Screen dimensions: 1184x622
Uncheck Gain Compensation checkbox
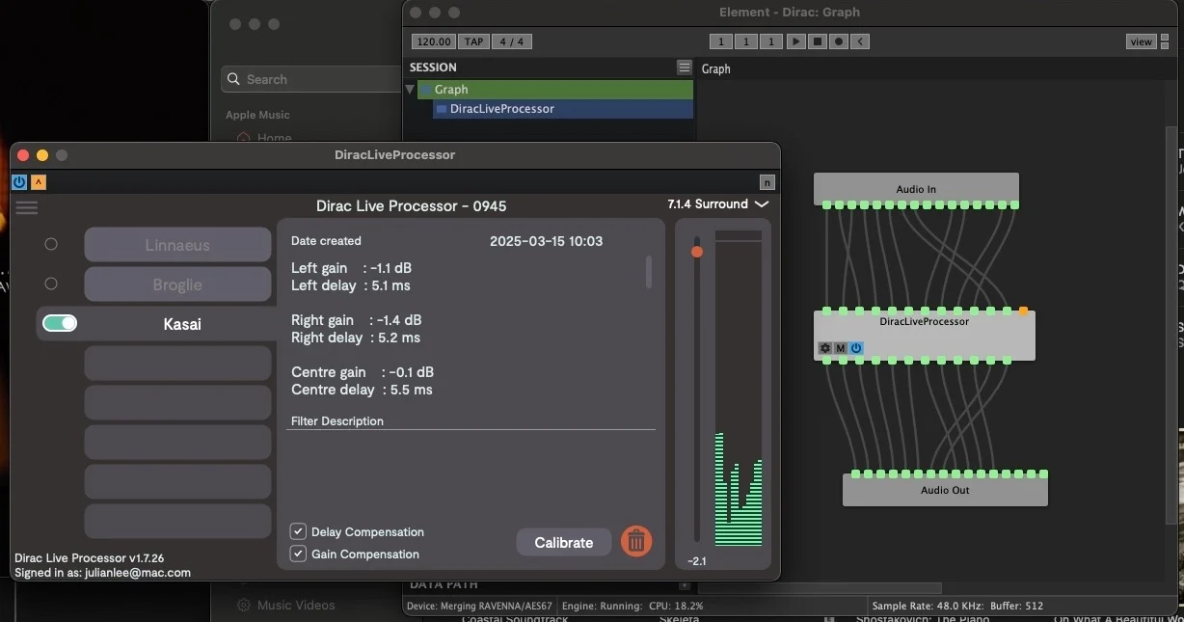pyautogui.click(x=299, y=554)
